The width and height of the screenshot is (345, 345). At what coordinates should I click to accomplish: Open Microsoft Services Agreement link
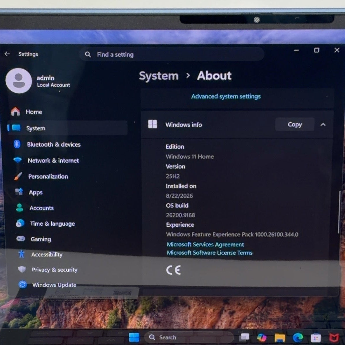[205, 244]
